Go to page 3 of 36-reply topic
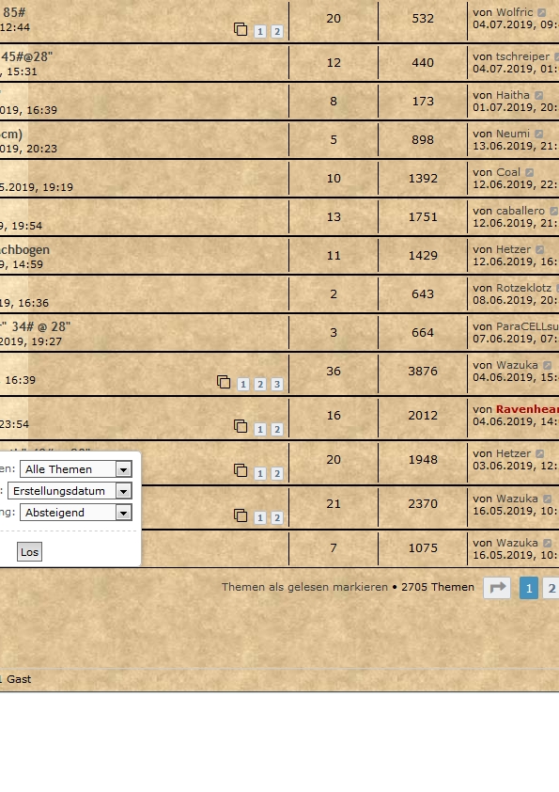Screen dimensions: 559x792 coord(277,385)
